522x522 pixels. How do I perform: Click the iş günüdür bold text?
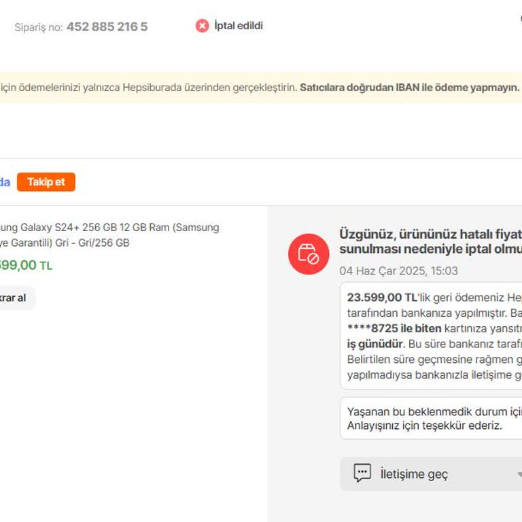(x=375, y=343)
